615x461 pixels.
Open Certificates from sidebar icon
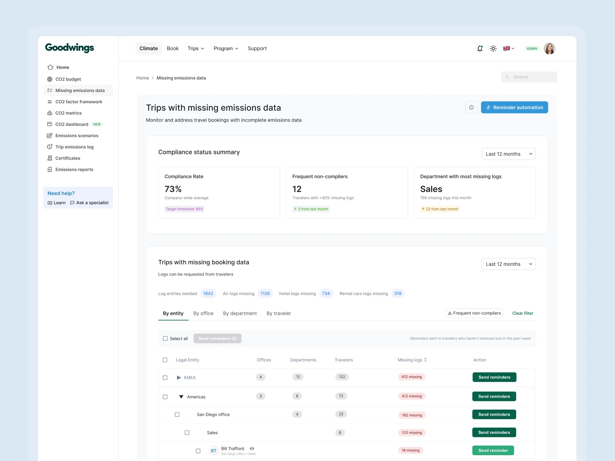click(50, 158)
